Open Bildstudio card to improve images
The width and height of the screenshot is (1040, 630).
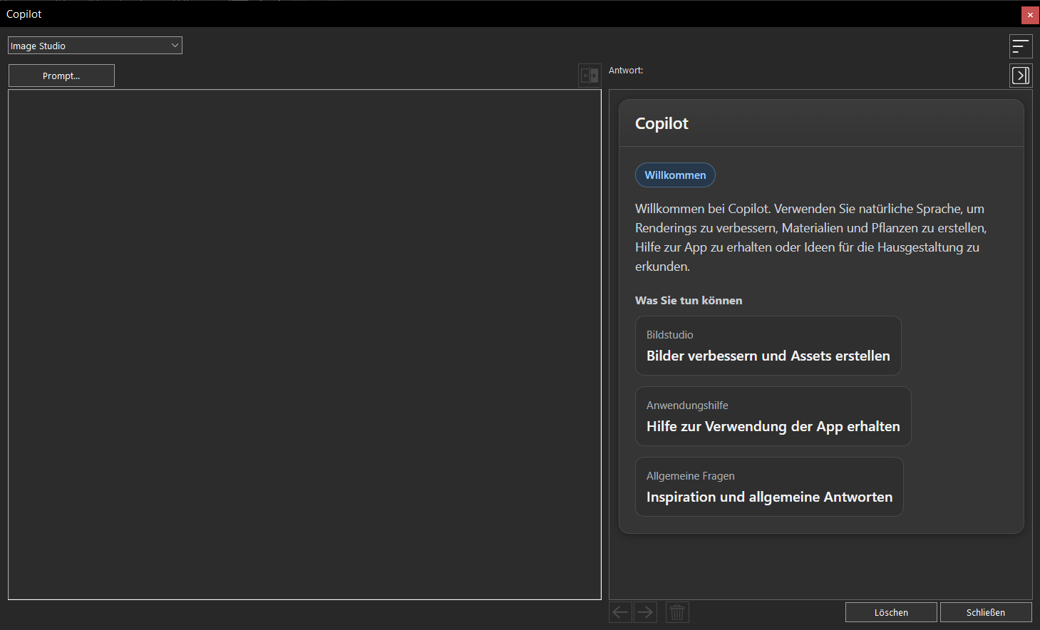click(768, 346)
